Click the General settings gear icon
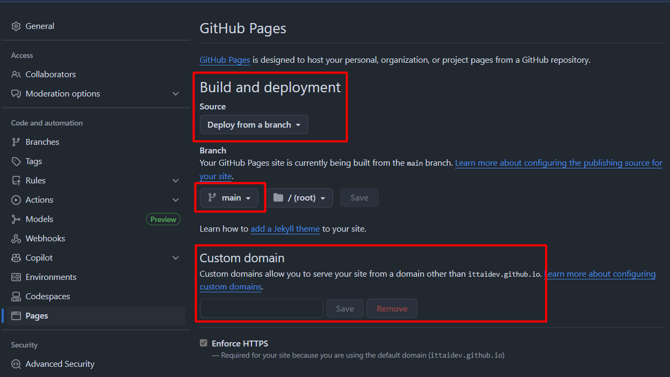The image size is (670, 377). (x=16, y=26)
